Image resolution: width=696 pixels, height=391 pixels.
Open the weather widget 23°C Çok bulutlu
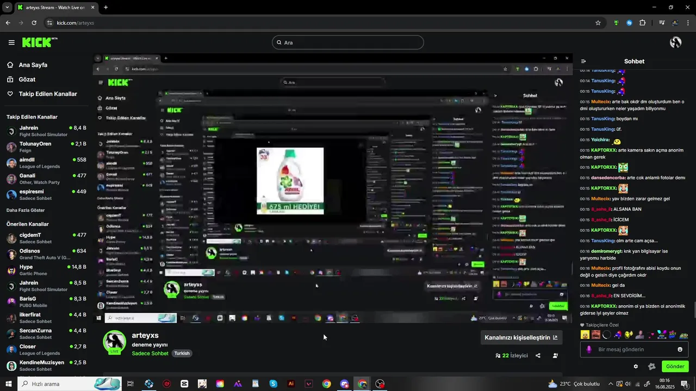[x=574, y=384]
